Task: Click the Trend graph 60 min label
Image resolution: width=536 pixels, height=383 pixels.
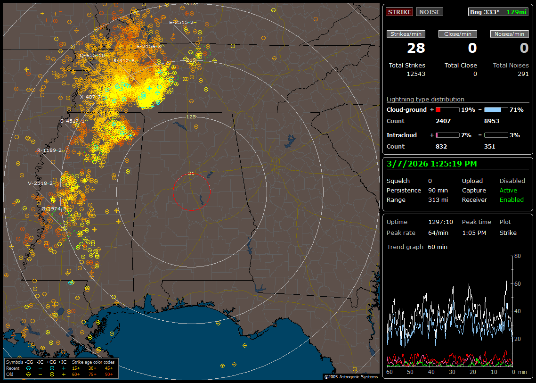Action: (417, 247)
